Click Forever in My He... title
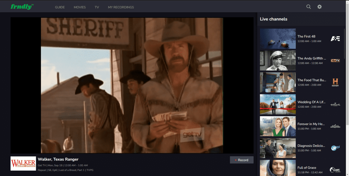 tap(311, 124)
